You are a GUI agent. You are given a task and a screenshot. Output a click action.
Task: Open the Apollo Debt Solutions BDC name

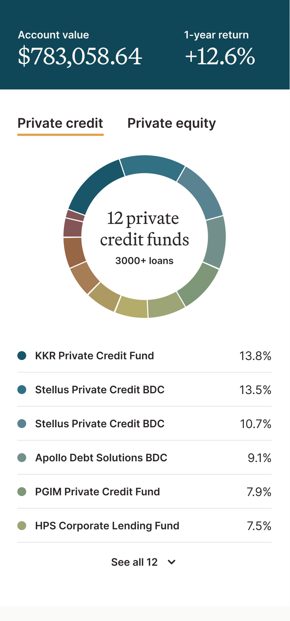(101, 458)
